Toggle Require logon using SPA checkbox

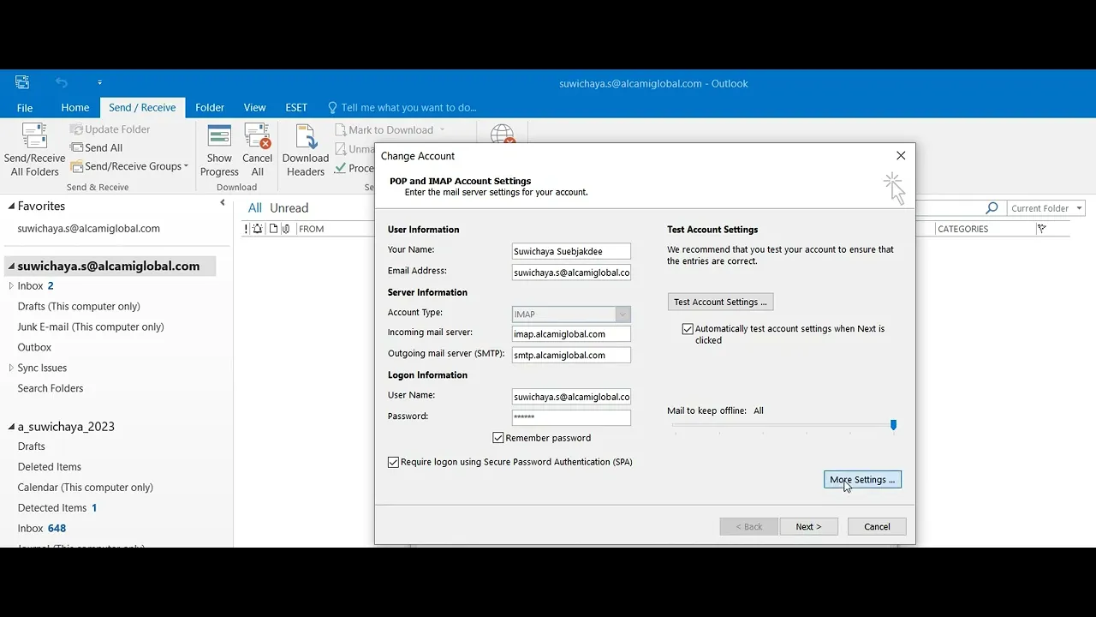click(x=393, y=462)
